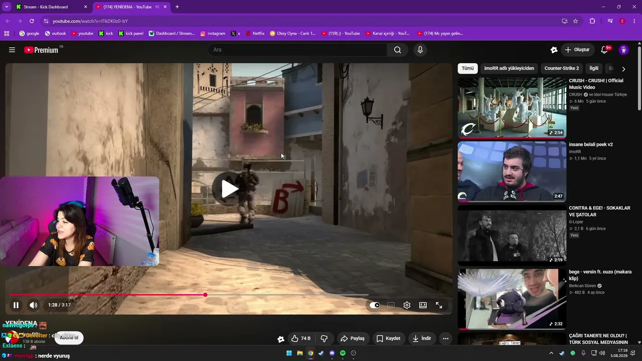Screen dimensions: 642x361
Task: Reload the current page
Action: coord(32,21)
